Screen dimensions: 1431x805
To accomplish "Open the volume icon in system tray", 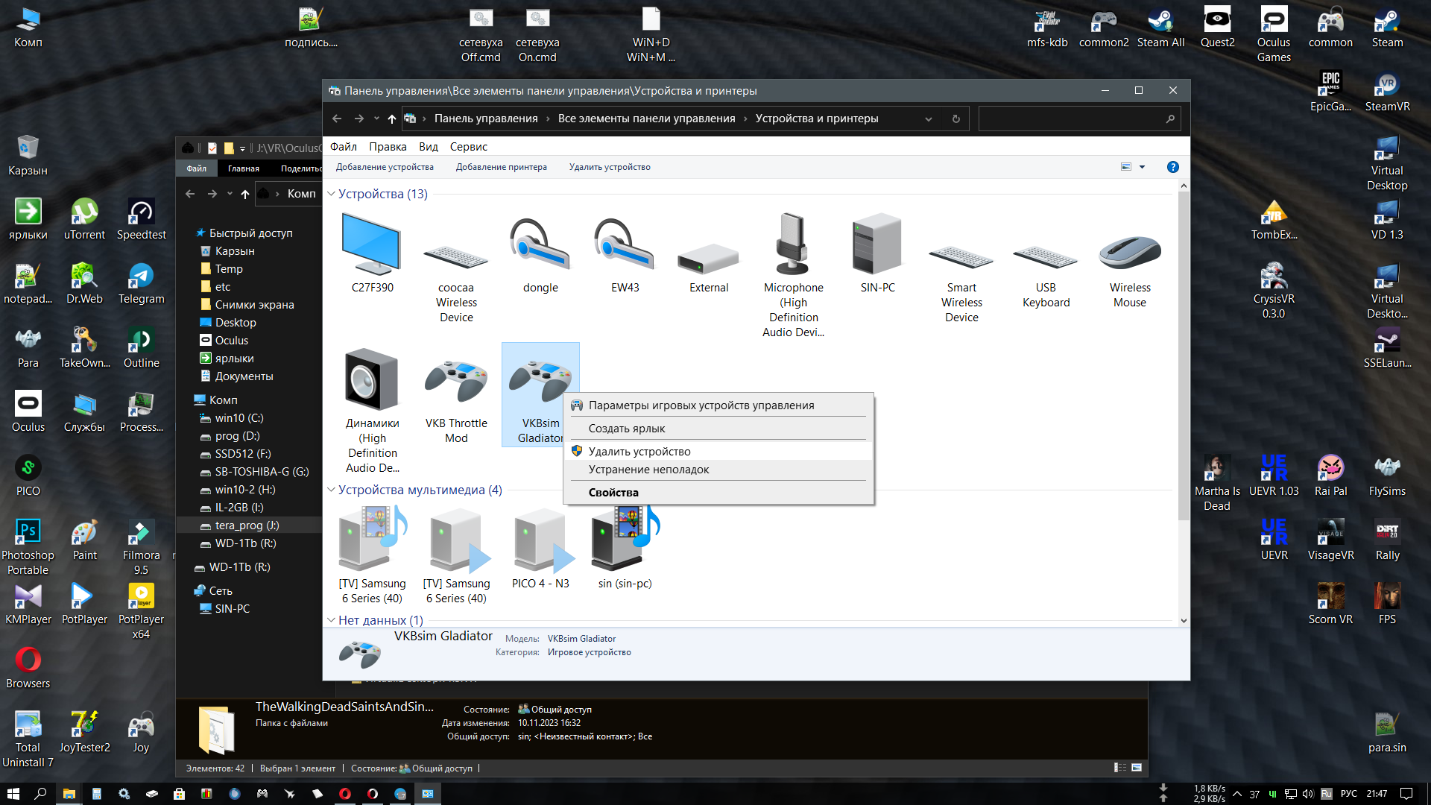I will (x=1307, y=794).
